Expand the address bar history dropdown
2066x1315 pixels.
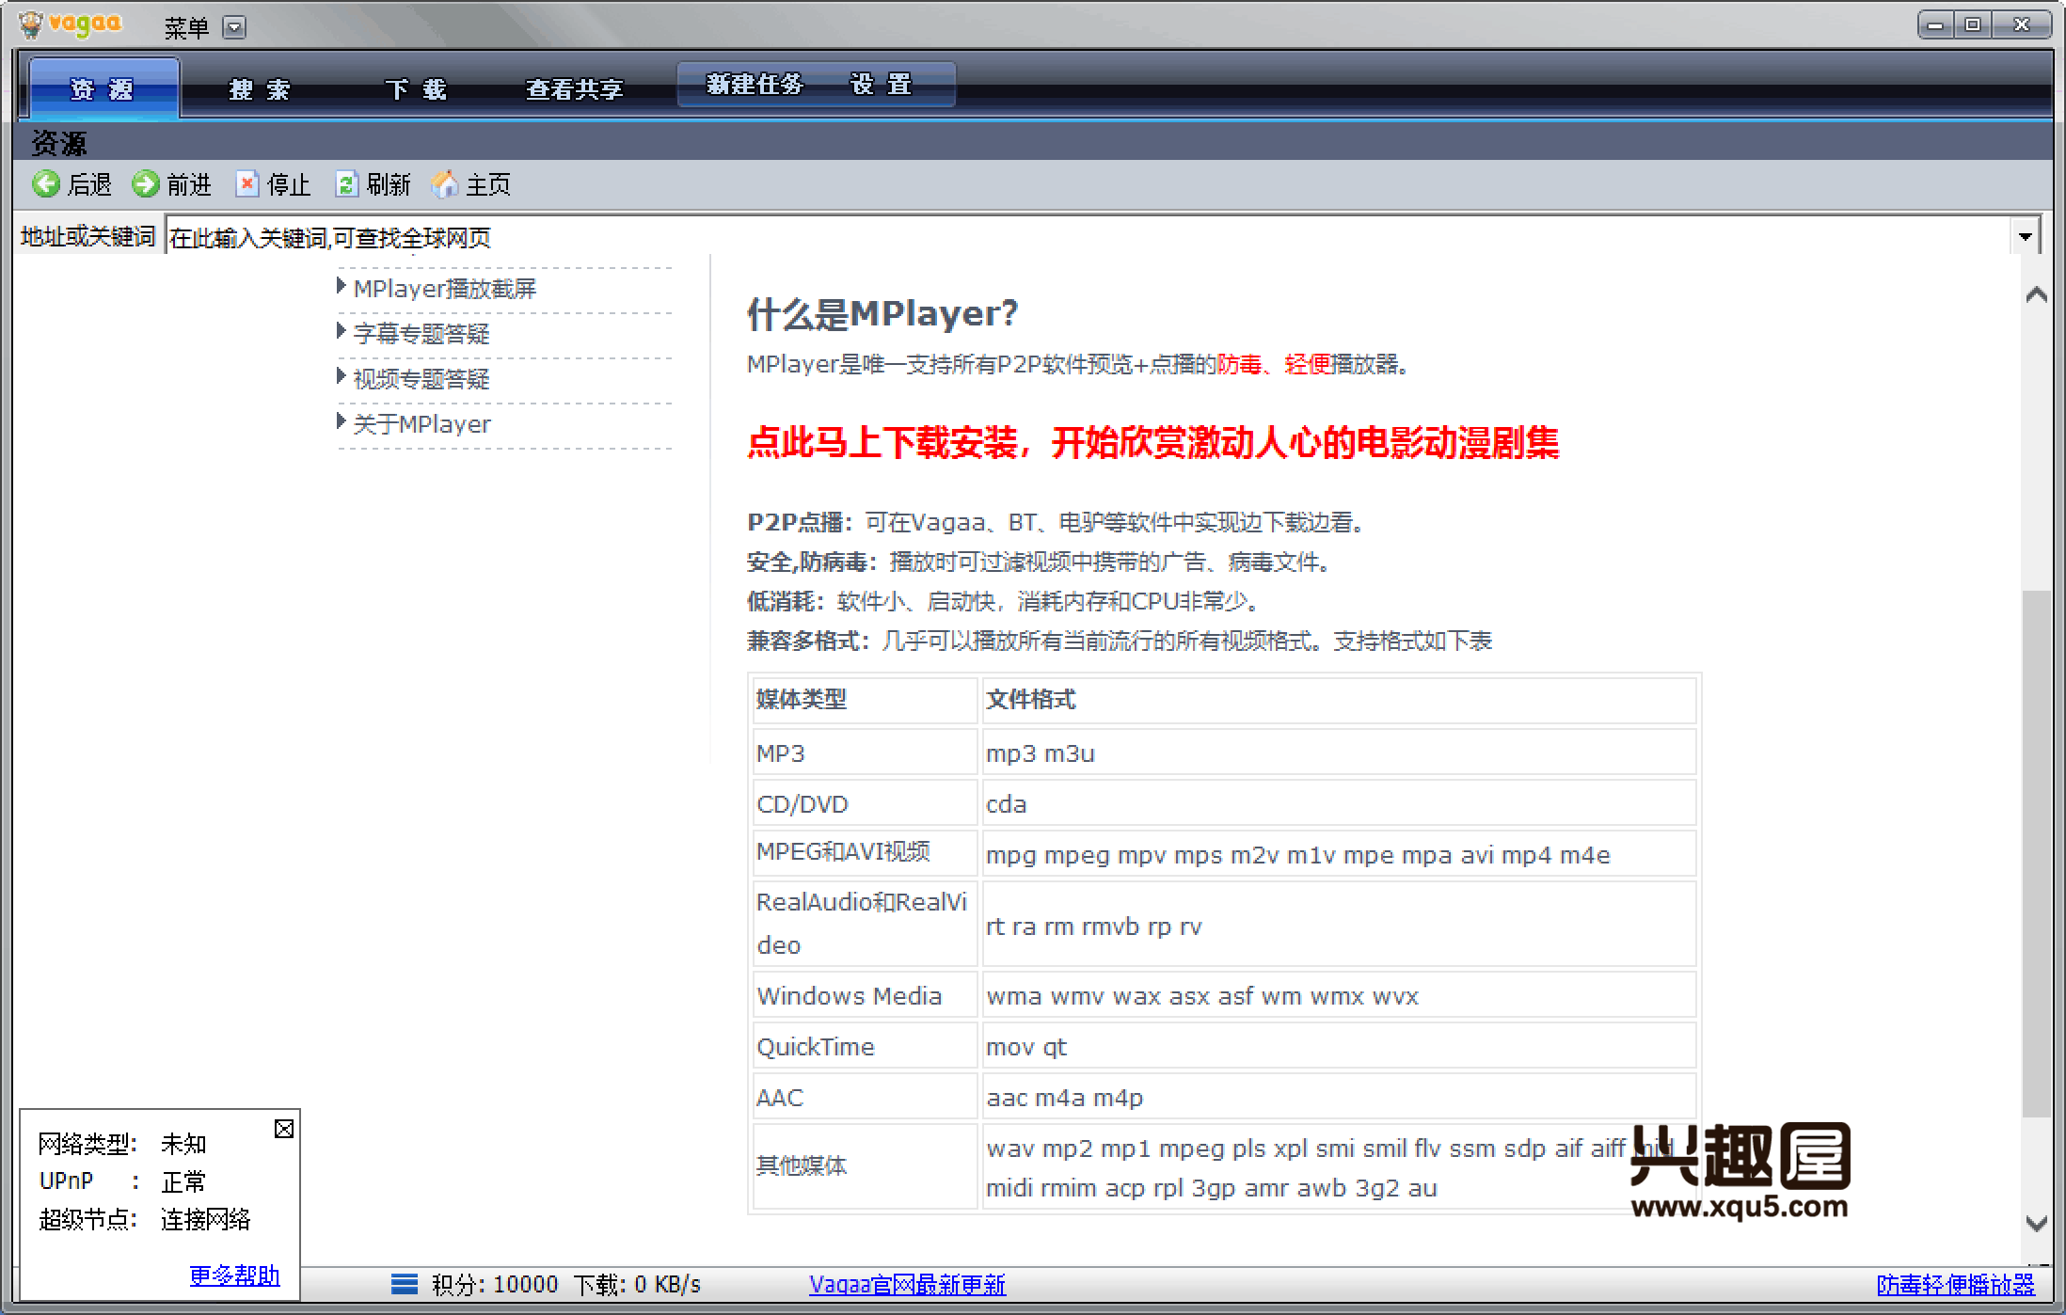point(2025,236)
